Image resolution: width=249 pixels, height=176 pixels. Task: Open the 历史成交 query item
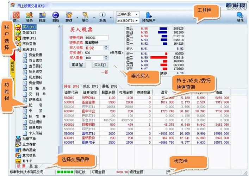pos(33,72)
